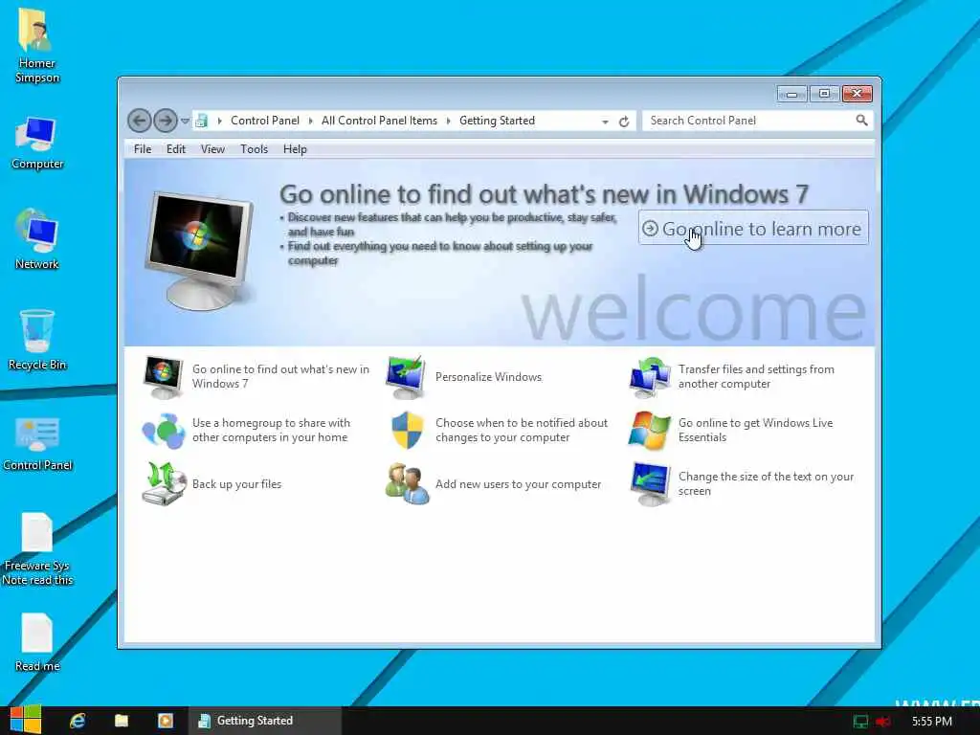
Task: Click Go online to learn more button
Action: (753, 228)
